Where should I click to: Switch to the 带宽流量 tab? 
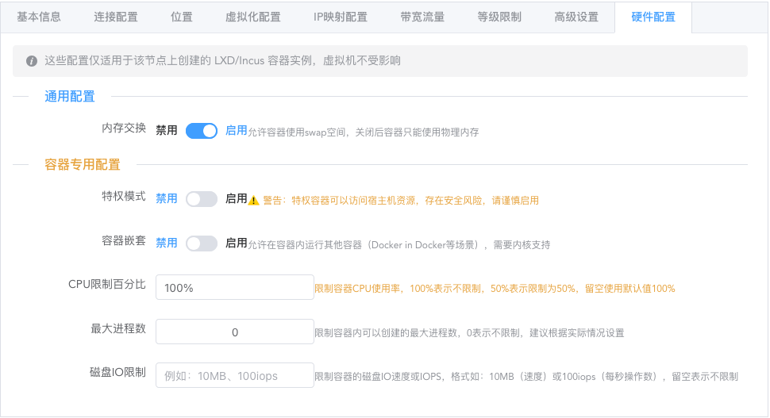pyautogui.click(x=422, y=17)
